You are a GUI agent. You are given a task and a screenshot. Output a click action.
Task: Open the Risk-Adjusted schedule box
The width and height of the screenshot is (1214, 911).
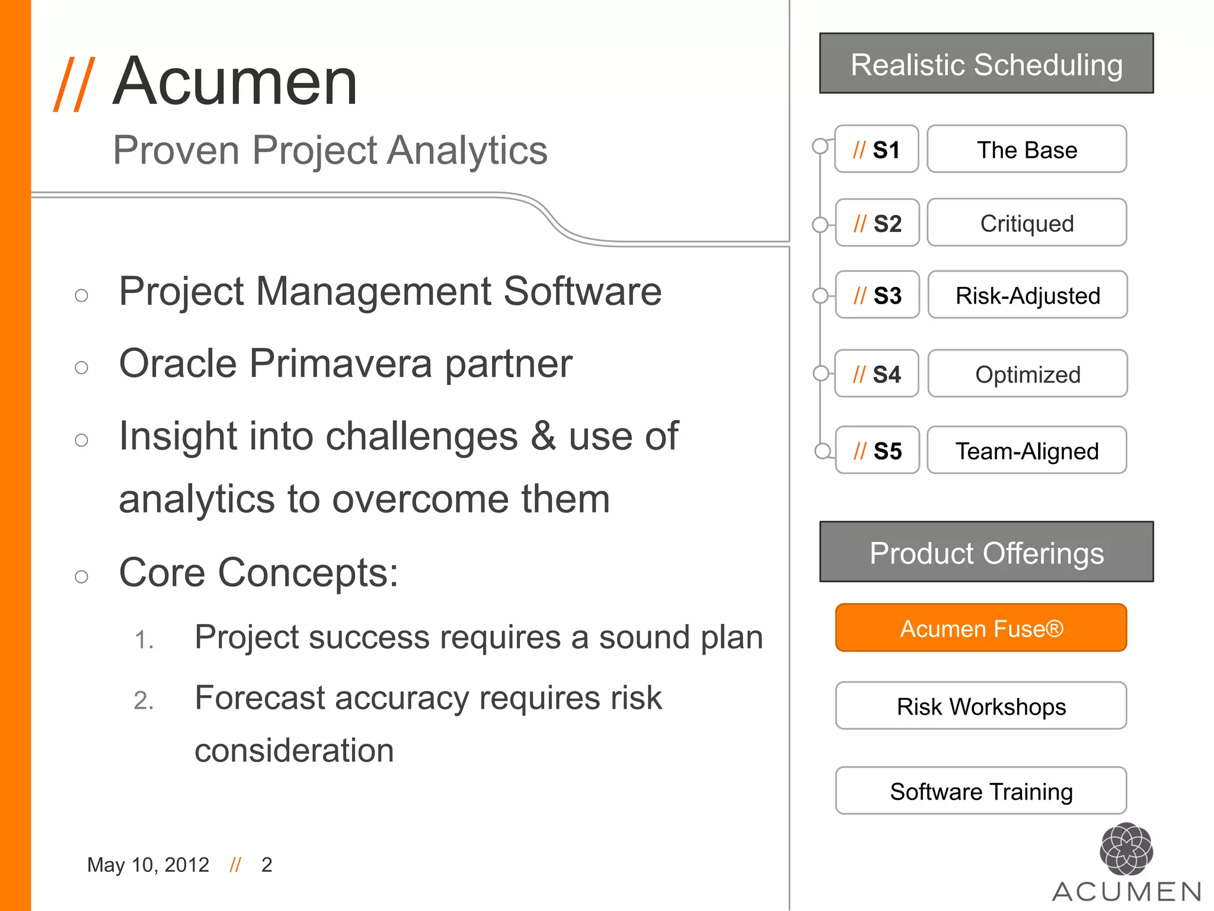(1027, 295)
